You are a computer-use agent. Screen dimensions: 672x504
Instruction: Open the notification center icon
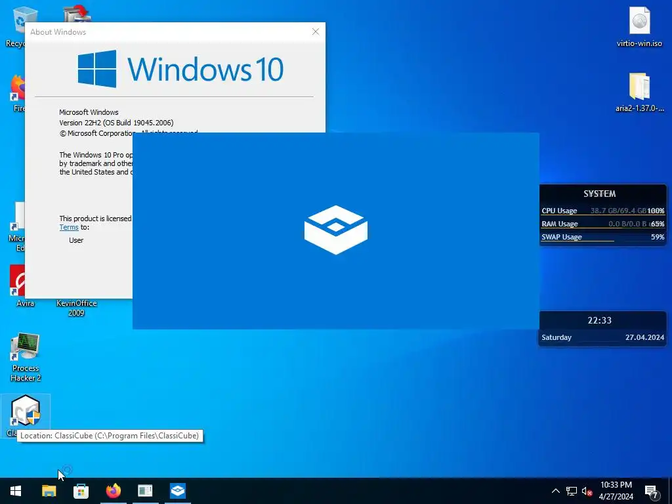click(x=652, y=491)
